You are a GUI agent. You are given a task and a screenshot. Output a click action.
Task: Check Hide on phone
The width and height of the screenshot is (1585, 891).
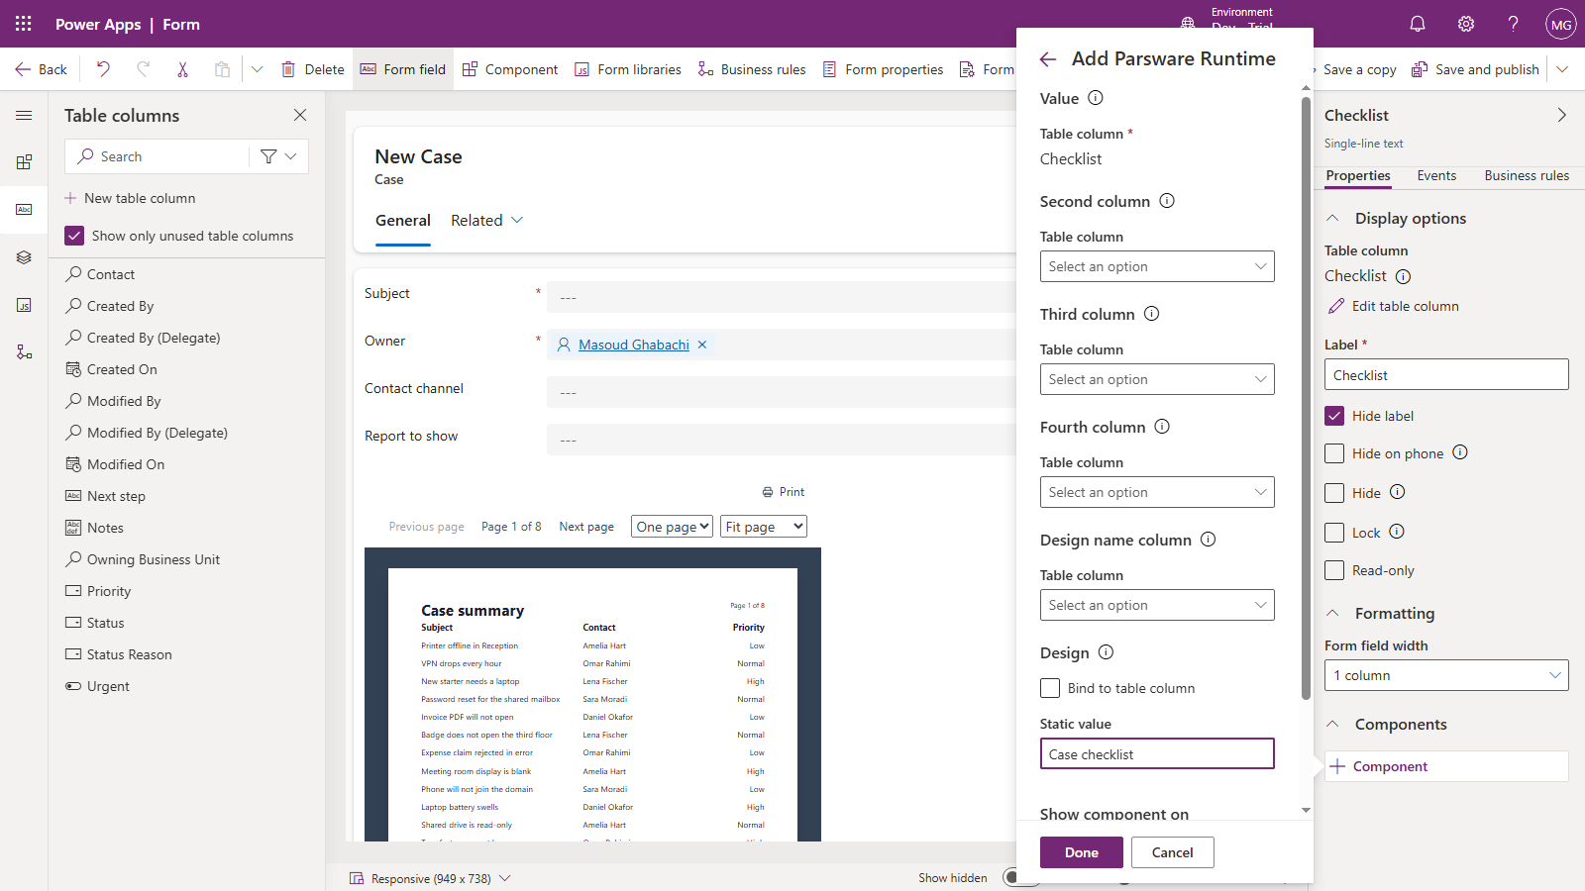(1334, 453)
